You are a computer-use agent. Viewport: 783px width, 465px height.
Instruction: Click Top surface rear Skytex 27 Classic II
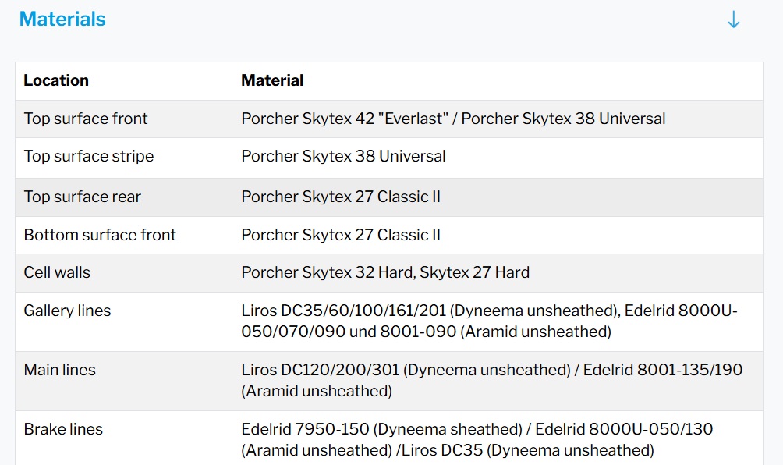point(341,197)
